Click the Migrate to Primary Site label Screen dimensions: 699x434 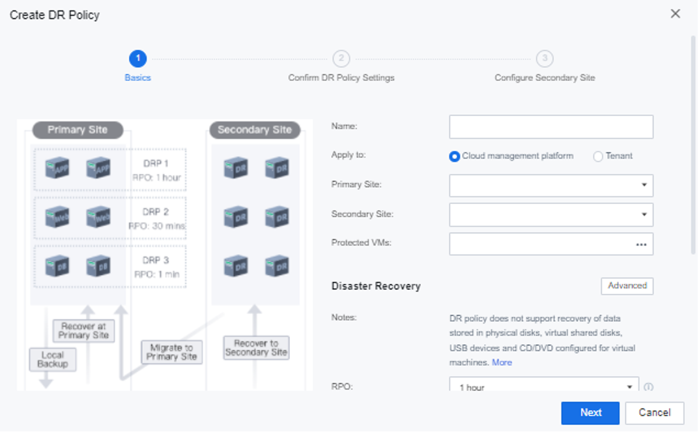[x=171, y=352]
